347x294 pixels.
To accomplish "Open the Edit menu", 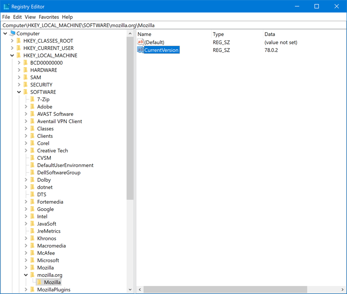I will 17,17.
